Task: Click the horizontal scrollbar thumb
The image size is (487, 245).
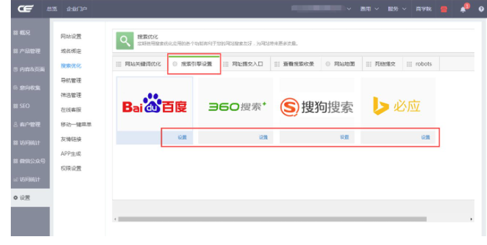Action: tap(273, 219)
